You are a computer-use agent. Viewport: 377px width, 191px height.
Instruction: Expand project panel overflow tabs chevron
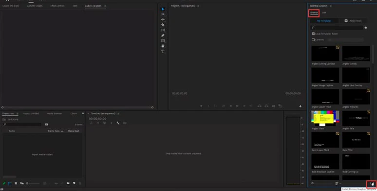click(x=83, y=113)
